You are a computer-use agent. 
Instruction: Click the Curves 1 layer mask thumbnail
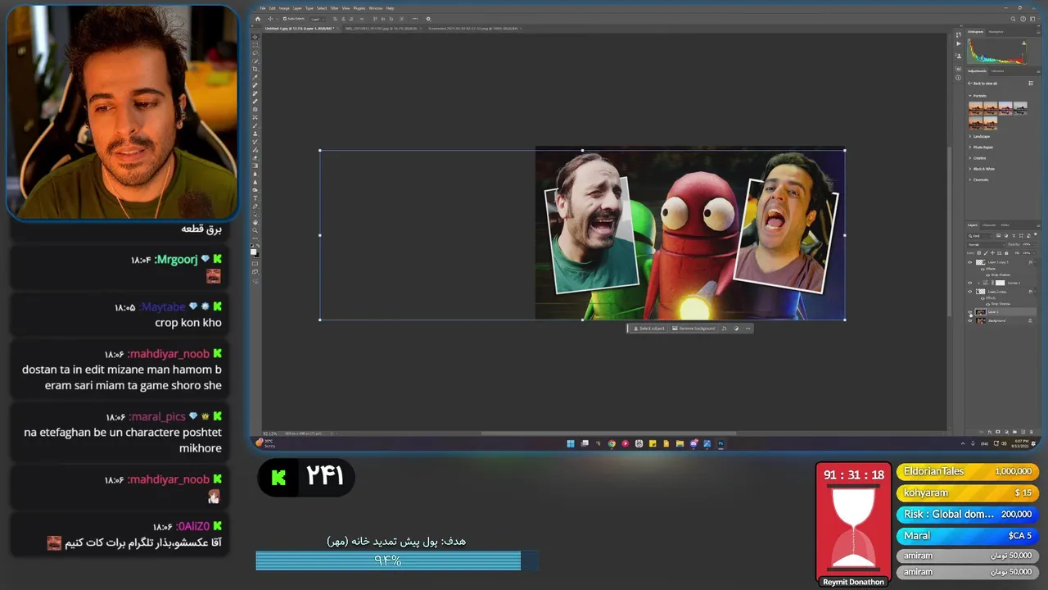[1000, 283]
